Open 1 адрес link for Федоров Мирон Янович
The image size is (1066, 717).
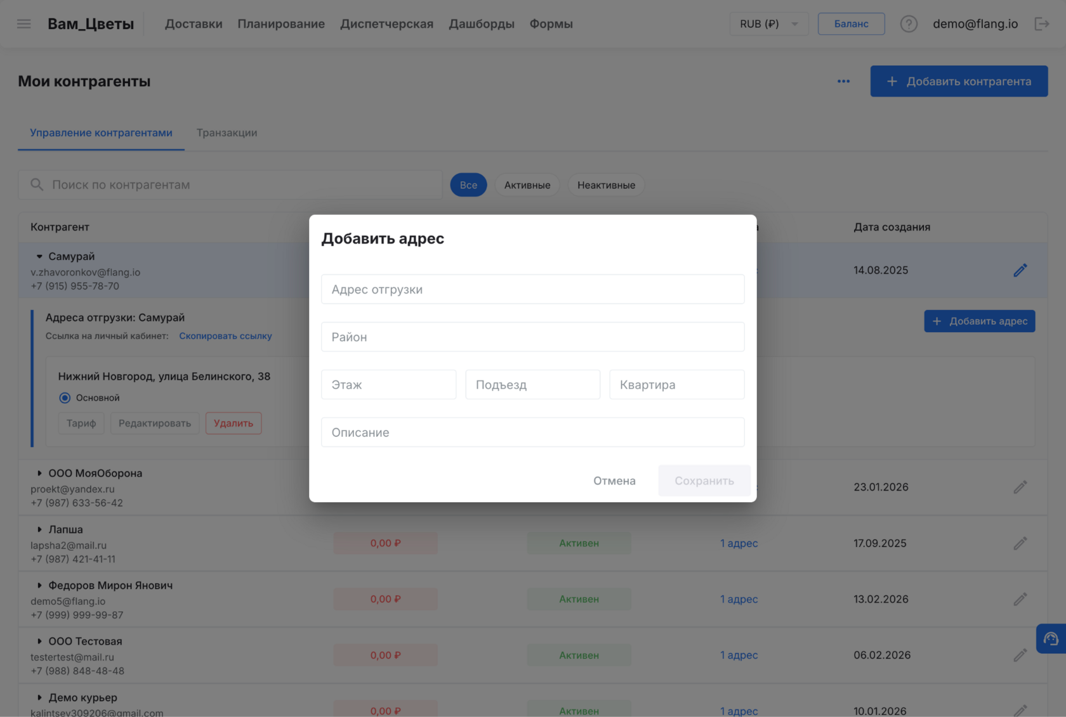pos(739,599)
